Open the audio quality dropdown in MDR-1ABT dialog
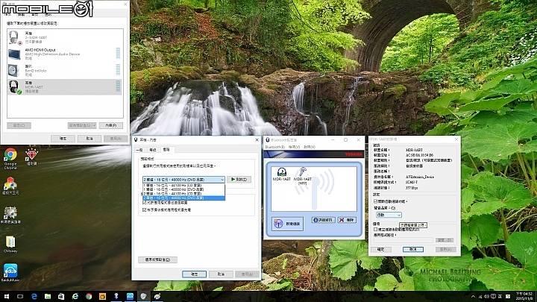537x302 pixels. [x=389, y=215]
